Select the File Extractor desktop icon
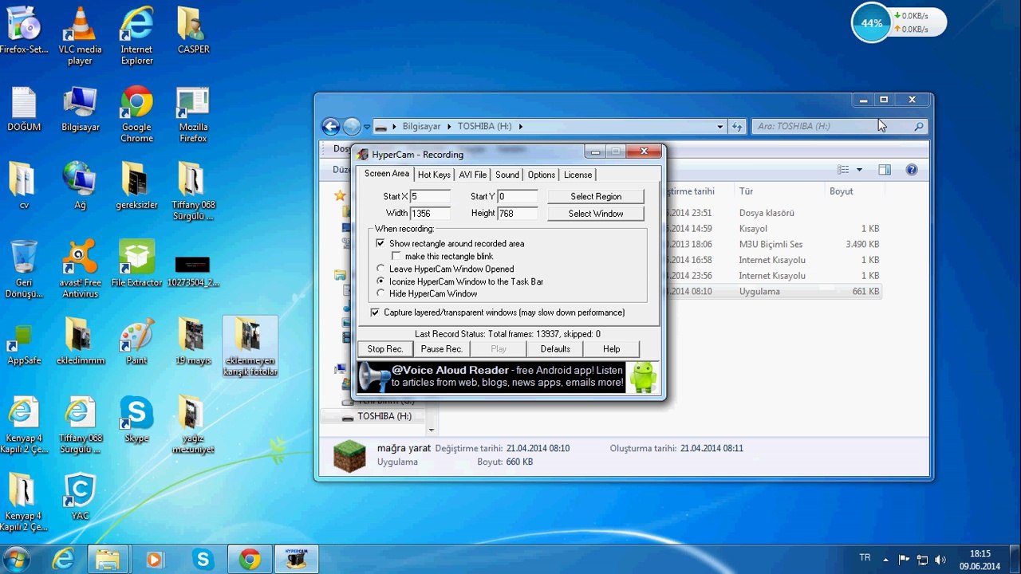Viewport: 1021px width, 574px height. click(136, 263)
